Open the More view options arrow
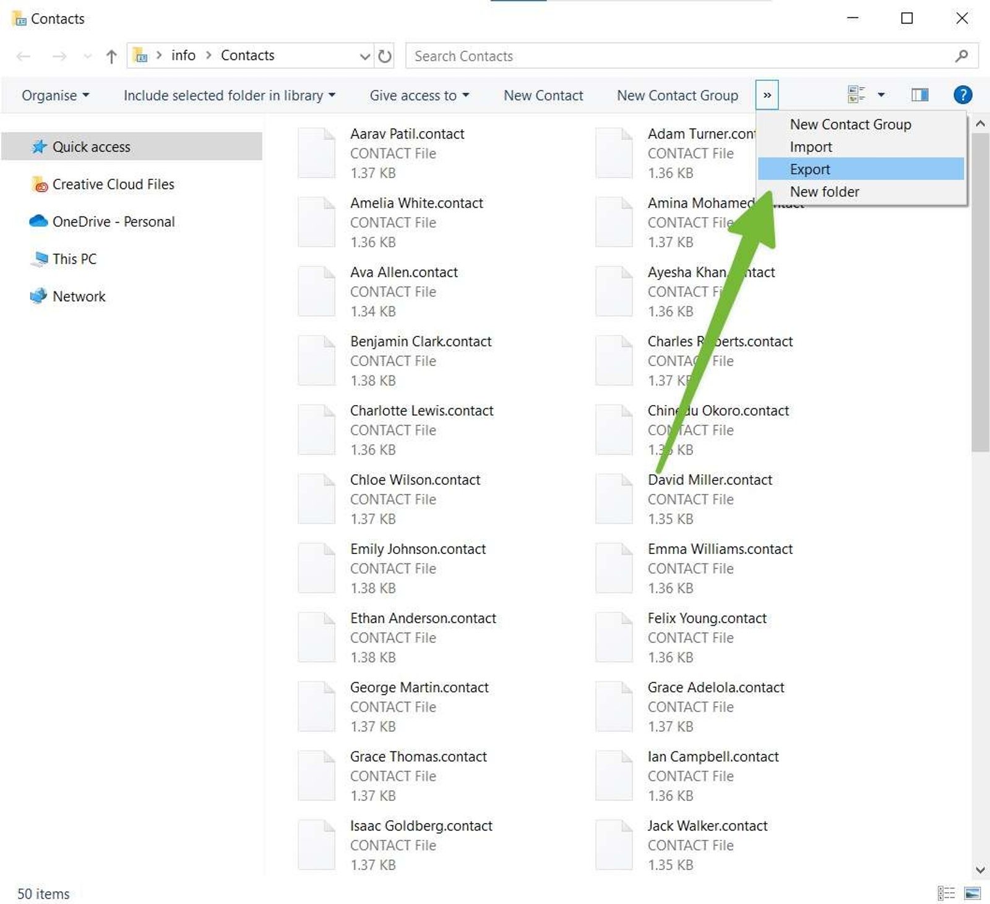 [881, 95]
